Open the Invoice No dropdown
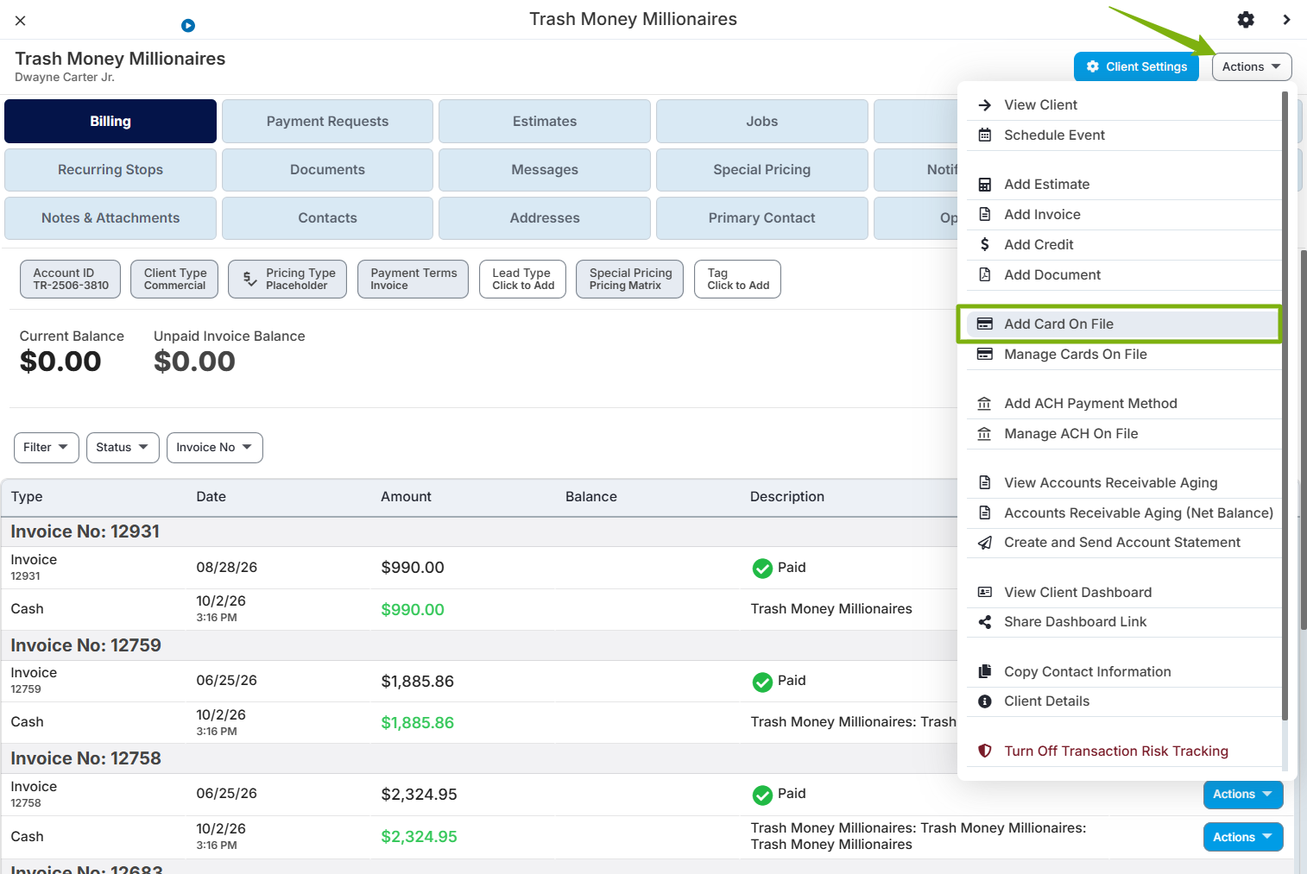This screenshot has height=874, width=1307. point(215,448)
